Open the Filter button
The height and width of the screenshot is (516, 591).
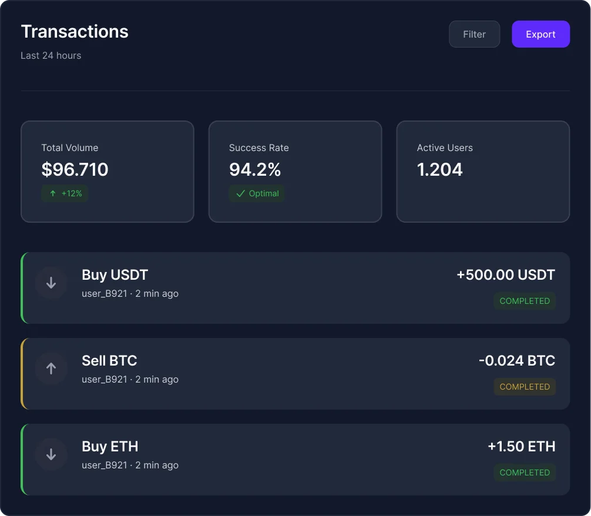(x=474, y=34)
